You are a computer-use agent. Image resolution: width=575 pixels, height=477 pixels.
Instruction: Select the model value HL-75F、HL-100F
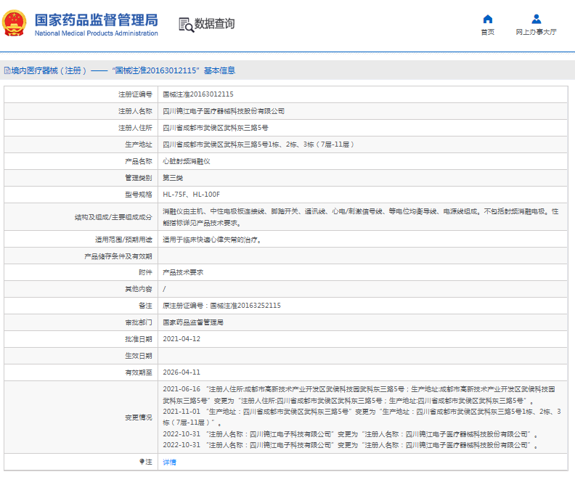tap(191, 195)
